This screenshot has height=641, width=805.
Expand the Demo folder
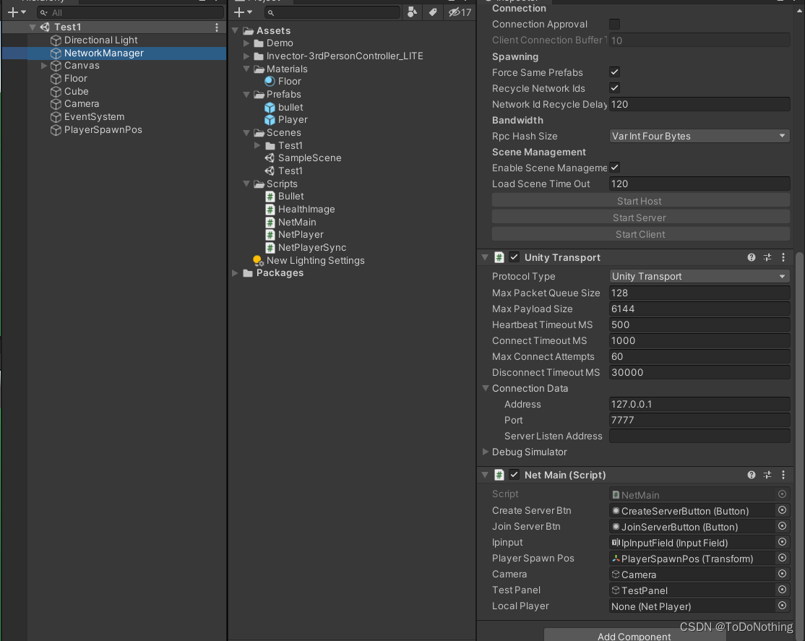(x=246, y=43)
